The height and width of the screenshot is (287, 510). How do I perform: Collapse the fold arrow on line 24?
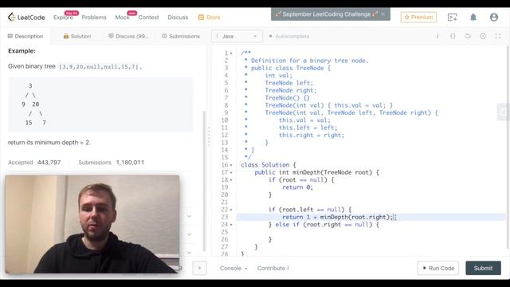pos(231,225)
